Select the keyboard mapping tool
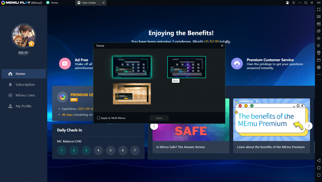The width and height of the screenshot is (322, 182). click(x=319, y=16)
